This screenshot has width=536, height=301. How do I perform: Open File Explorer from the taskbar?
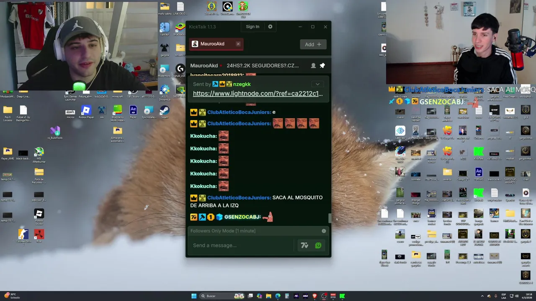(x=268, y=296)
